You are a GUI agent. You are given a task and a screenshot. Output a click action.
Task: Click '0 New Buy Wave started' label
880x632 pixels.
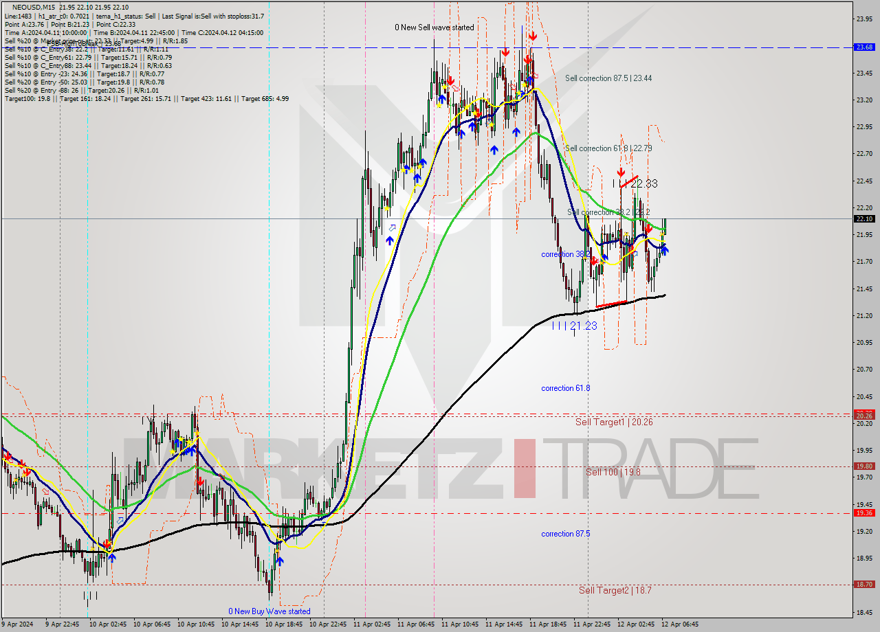click(269, 611)
